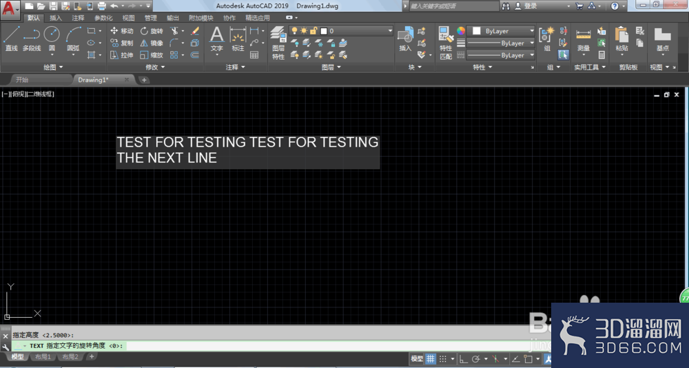Toggle object snap tracking in status bar

tap(516, 359)
